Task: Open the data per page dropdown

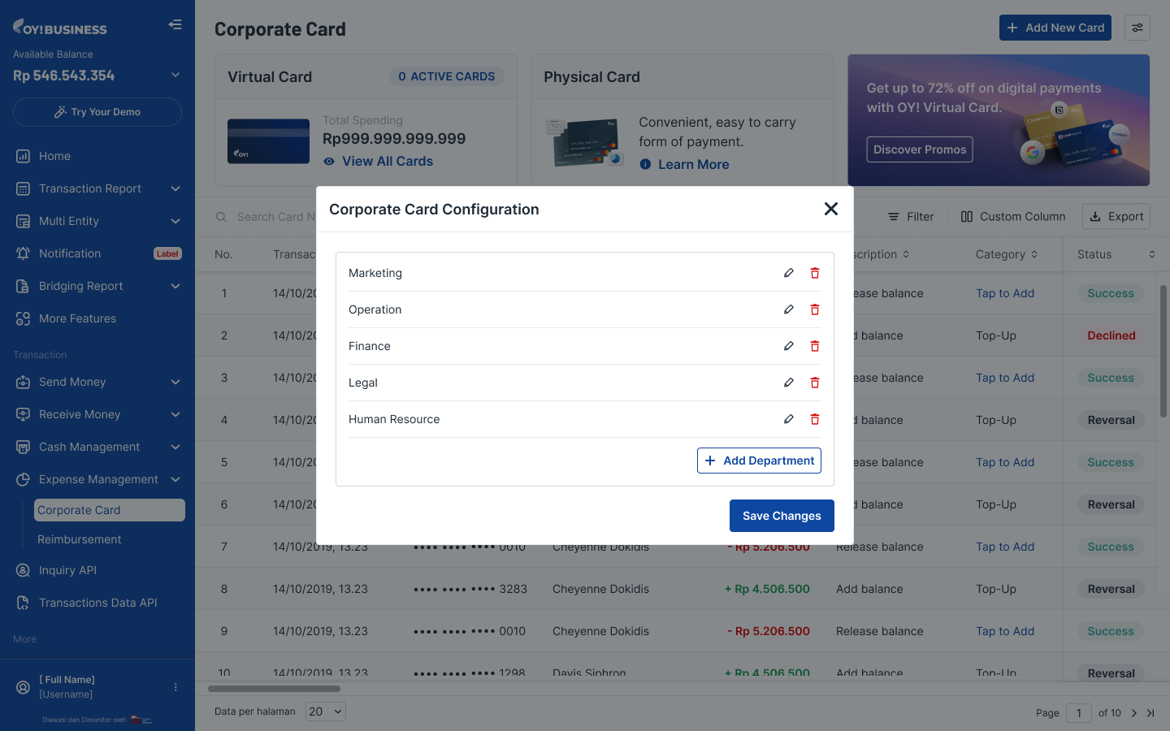Action: coord(326,712)
